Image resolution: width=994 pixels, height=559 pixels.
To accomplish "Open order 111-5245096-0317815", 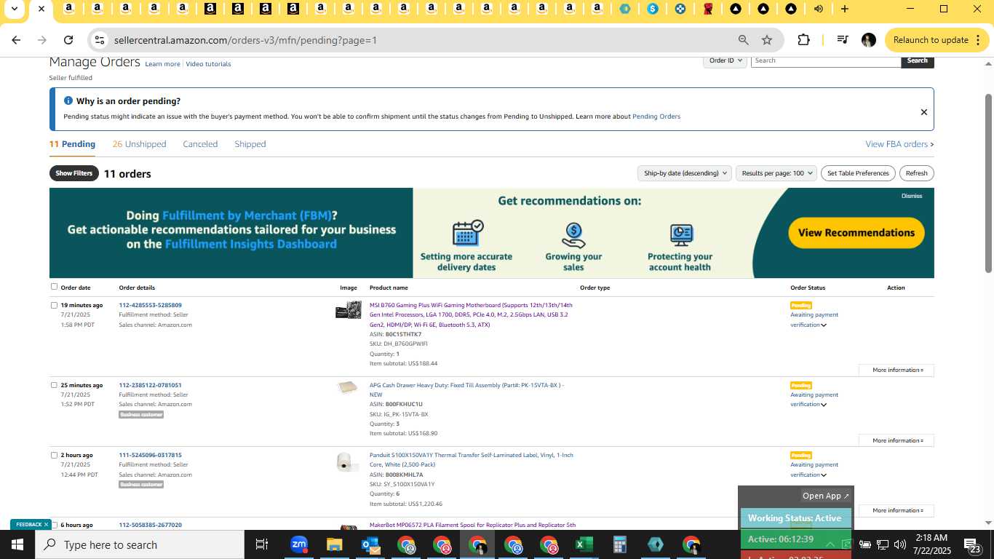I will [x=150, y=455].
